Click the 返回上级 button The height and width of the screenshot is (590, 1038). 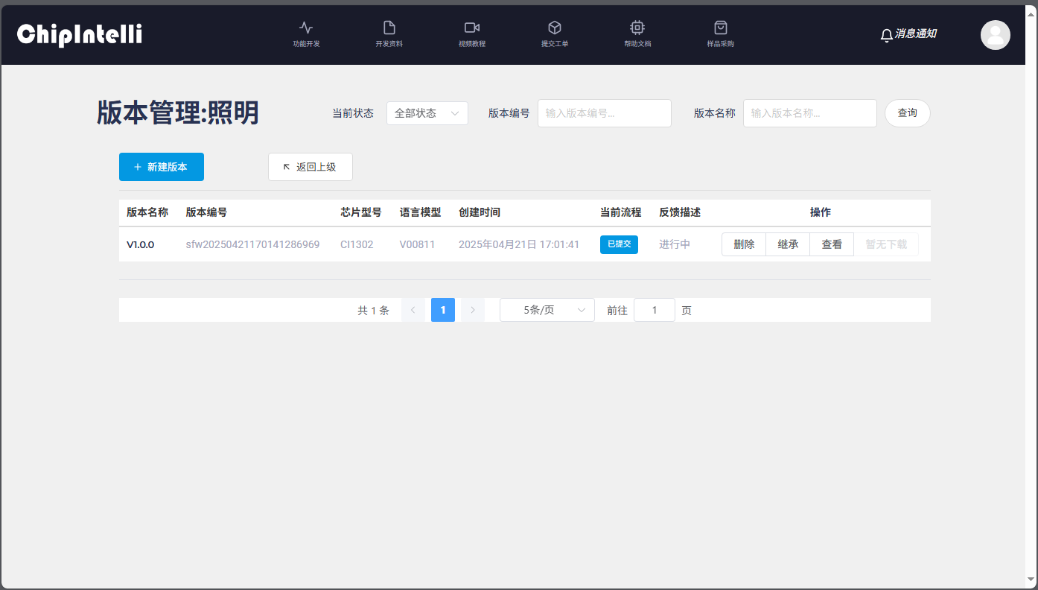pyautogui.click(x=311, y=167)
